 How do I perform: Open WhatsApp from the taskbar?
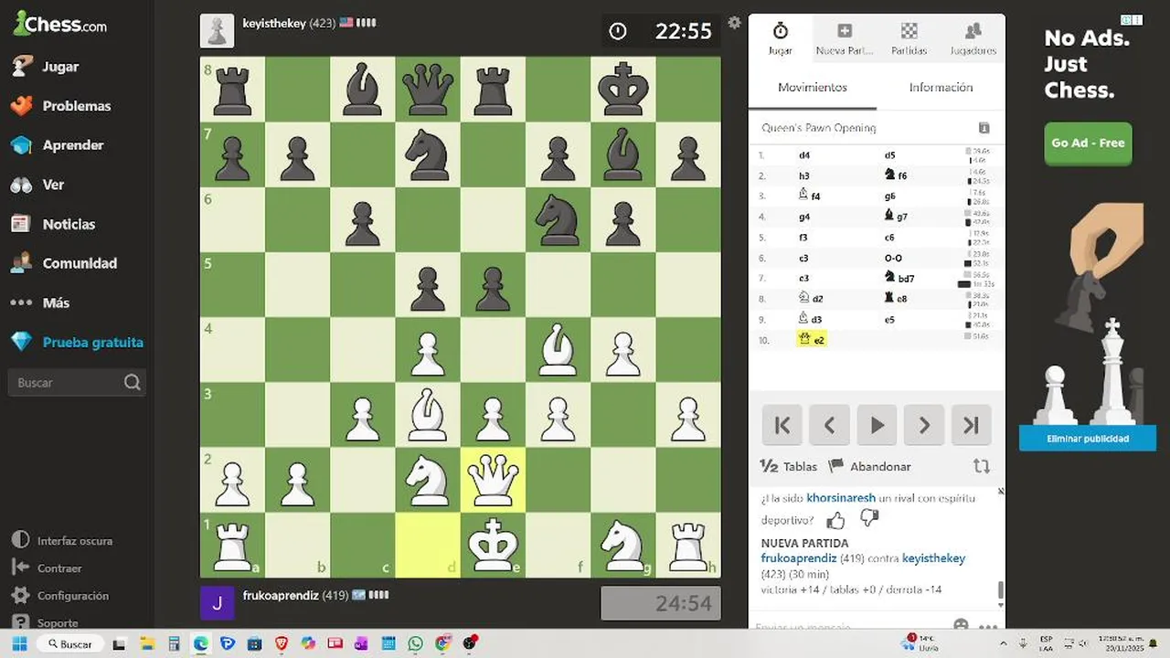(416, 643)
